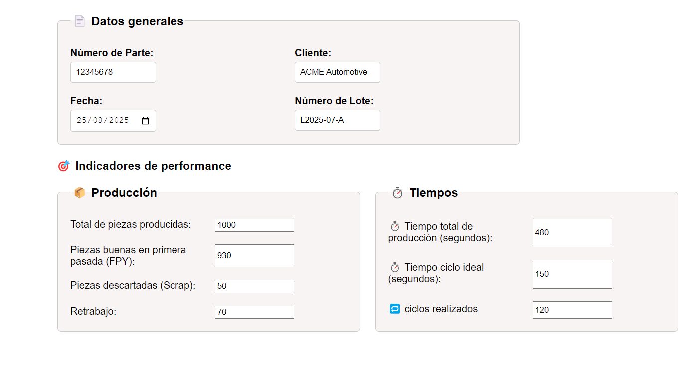Viewport: 698px width, 374px height.
Task: Click the Número de Parte input field
Action: [113, 72]
